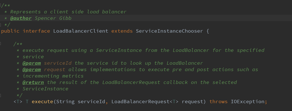Click the name Spencer Gibb in comment
This screenshot has height=111, width=292.
(53, 18)
